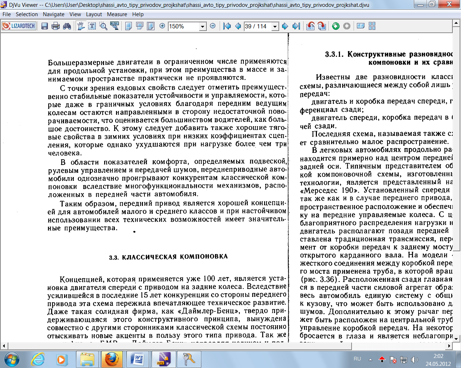
Task: Click the 150% zoom field
Action: 183,27
